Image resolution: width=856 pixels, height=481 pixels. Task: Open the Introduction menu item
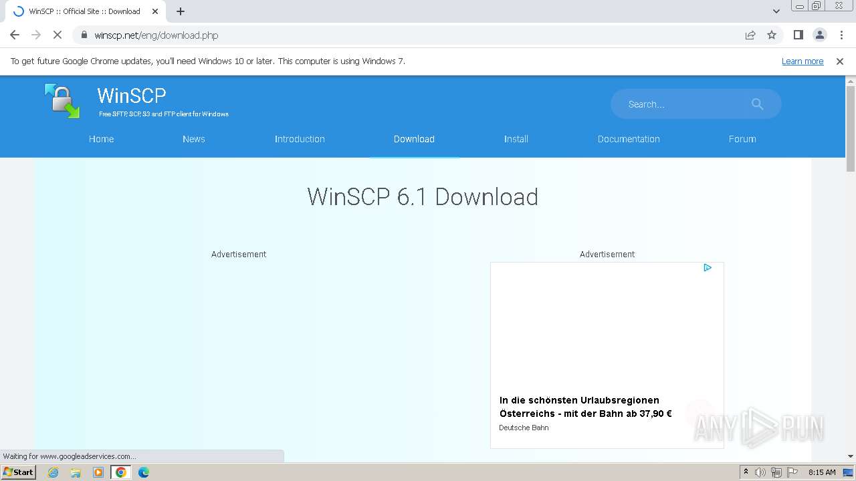(300, 139)
